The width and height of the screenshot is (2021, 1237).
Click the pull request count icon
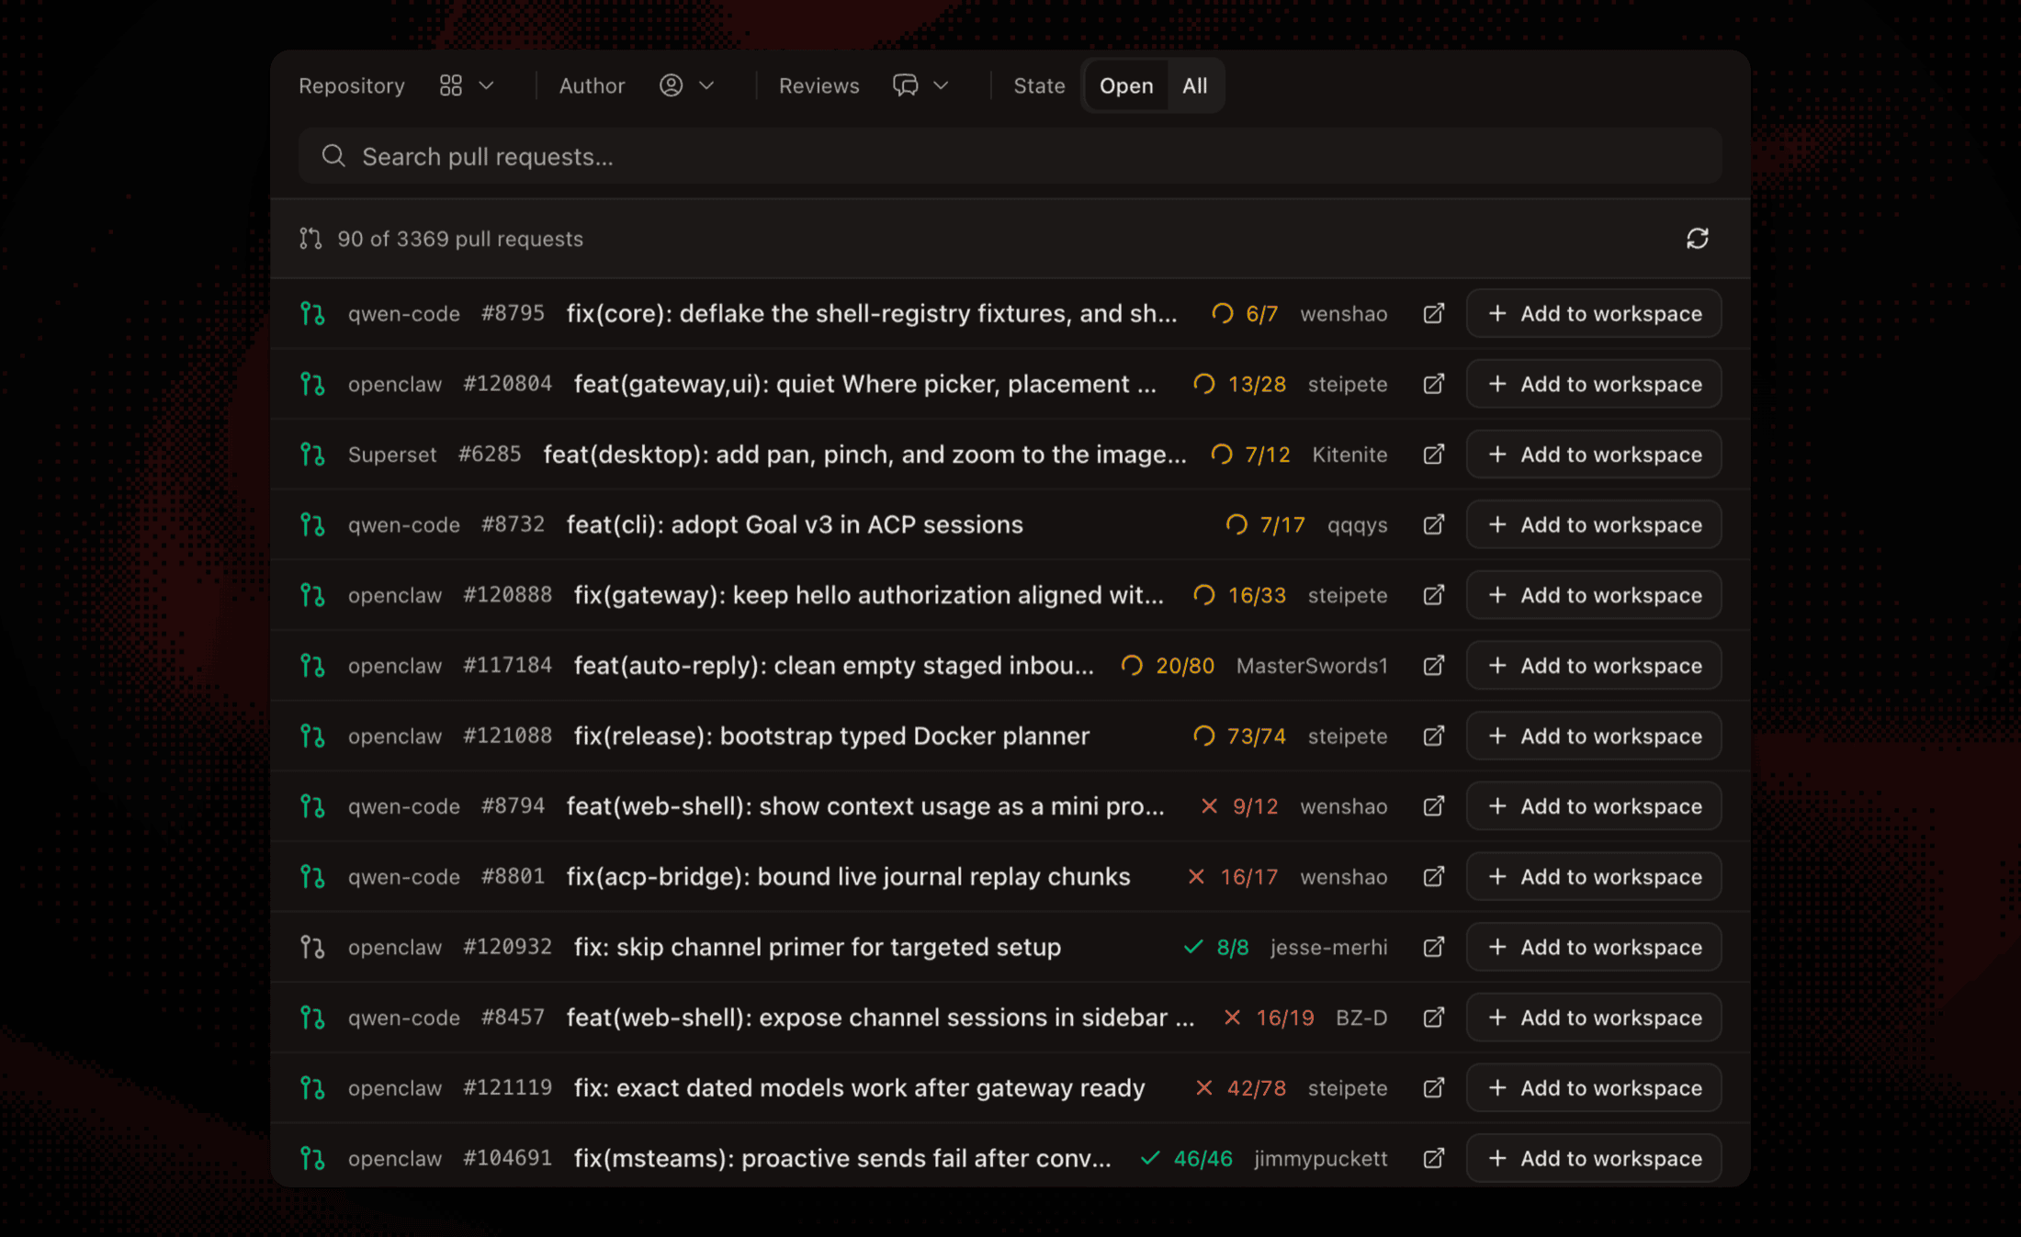coord(310,239)
